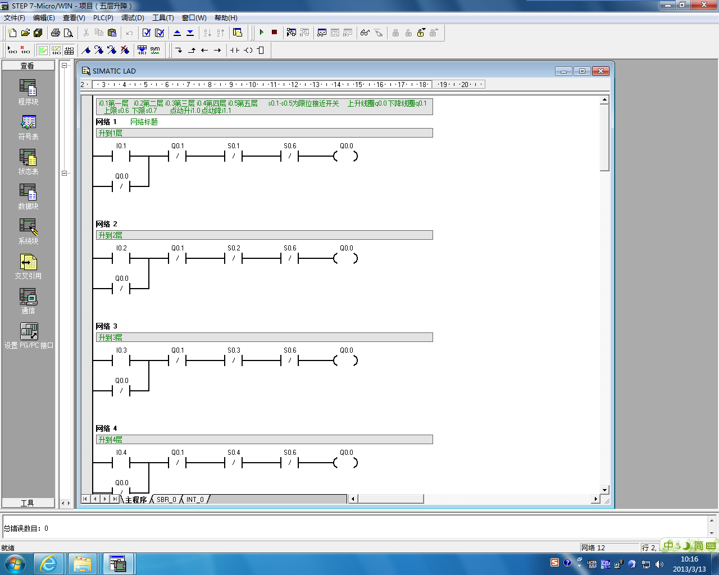Click the Download (blue down arrow) icon
This screenshot has width=719, height=575.
pyautogui.click(x=190, y=33)
